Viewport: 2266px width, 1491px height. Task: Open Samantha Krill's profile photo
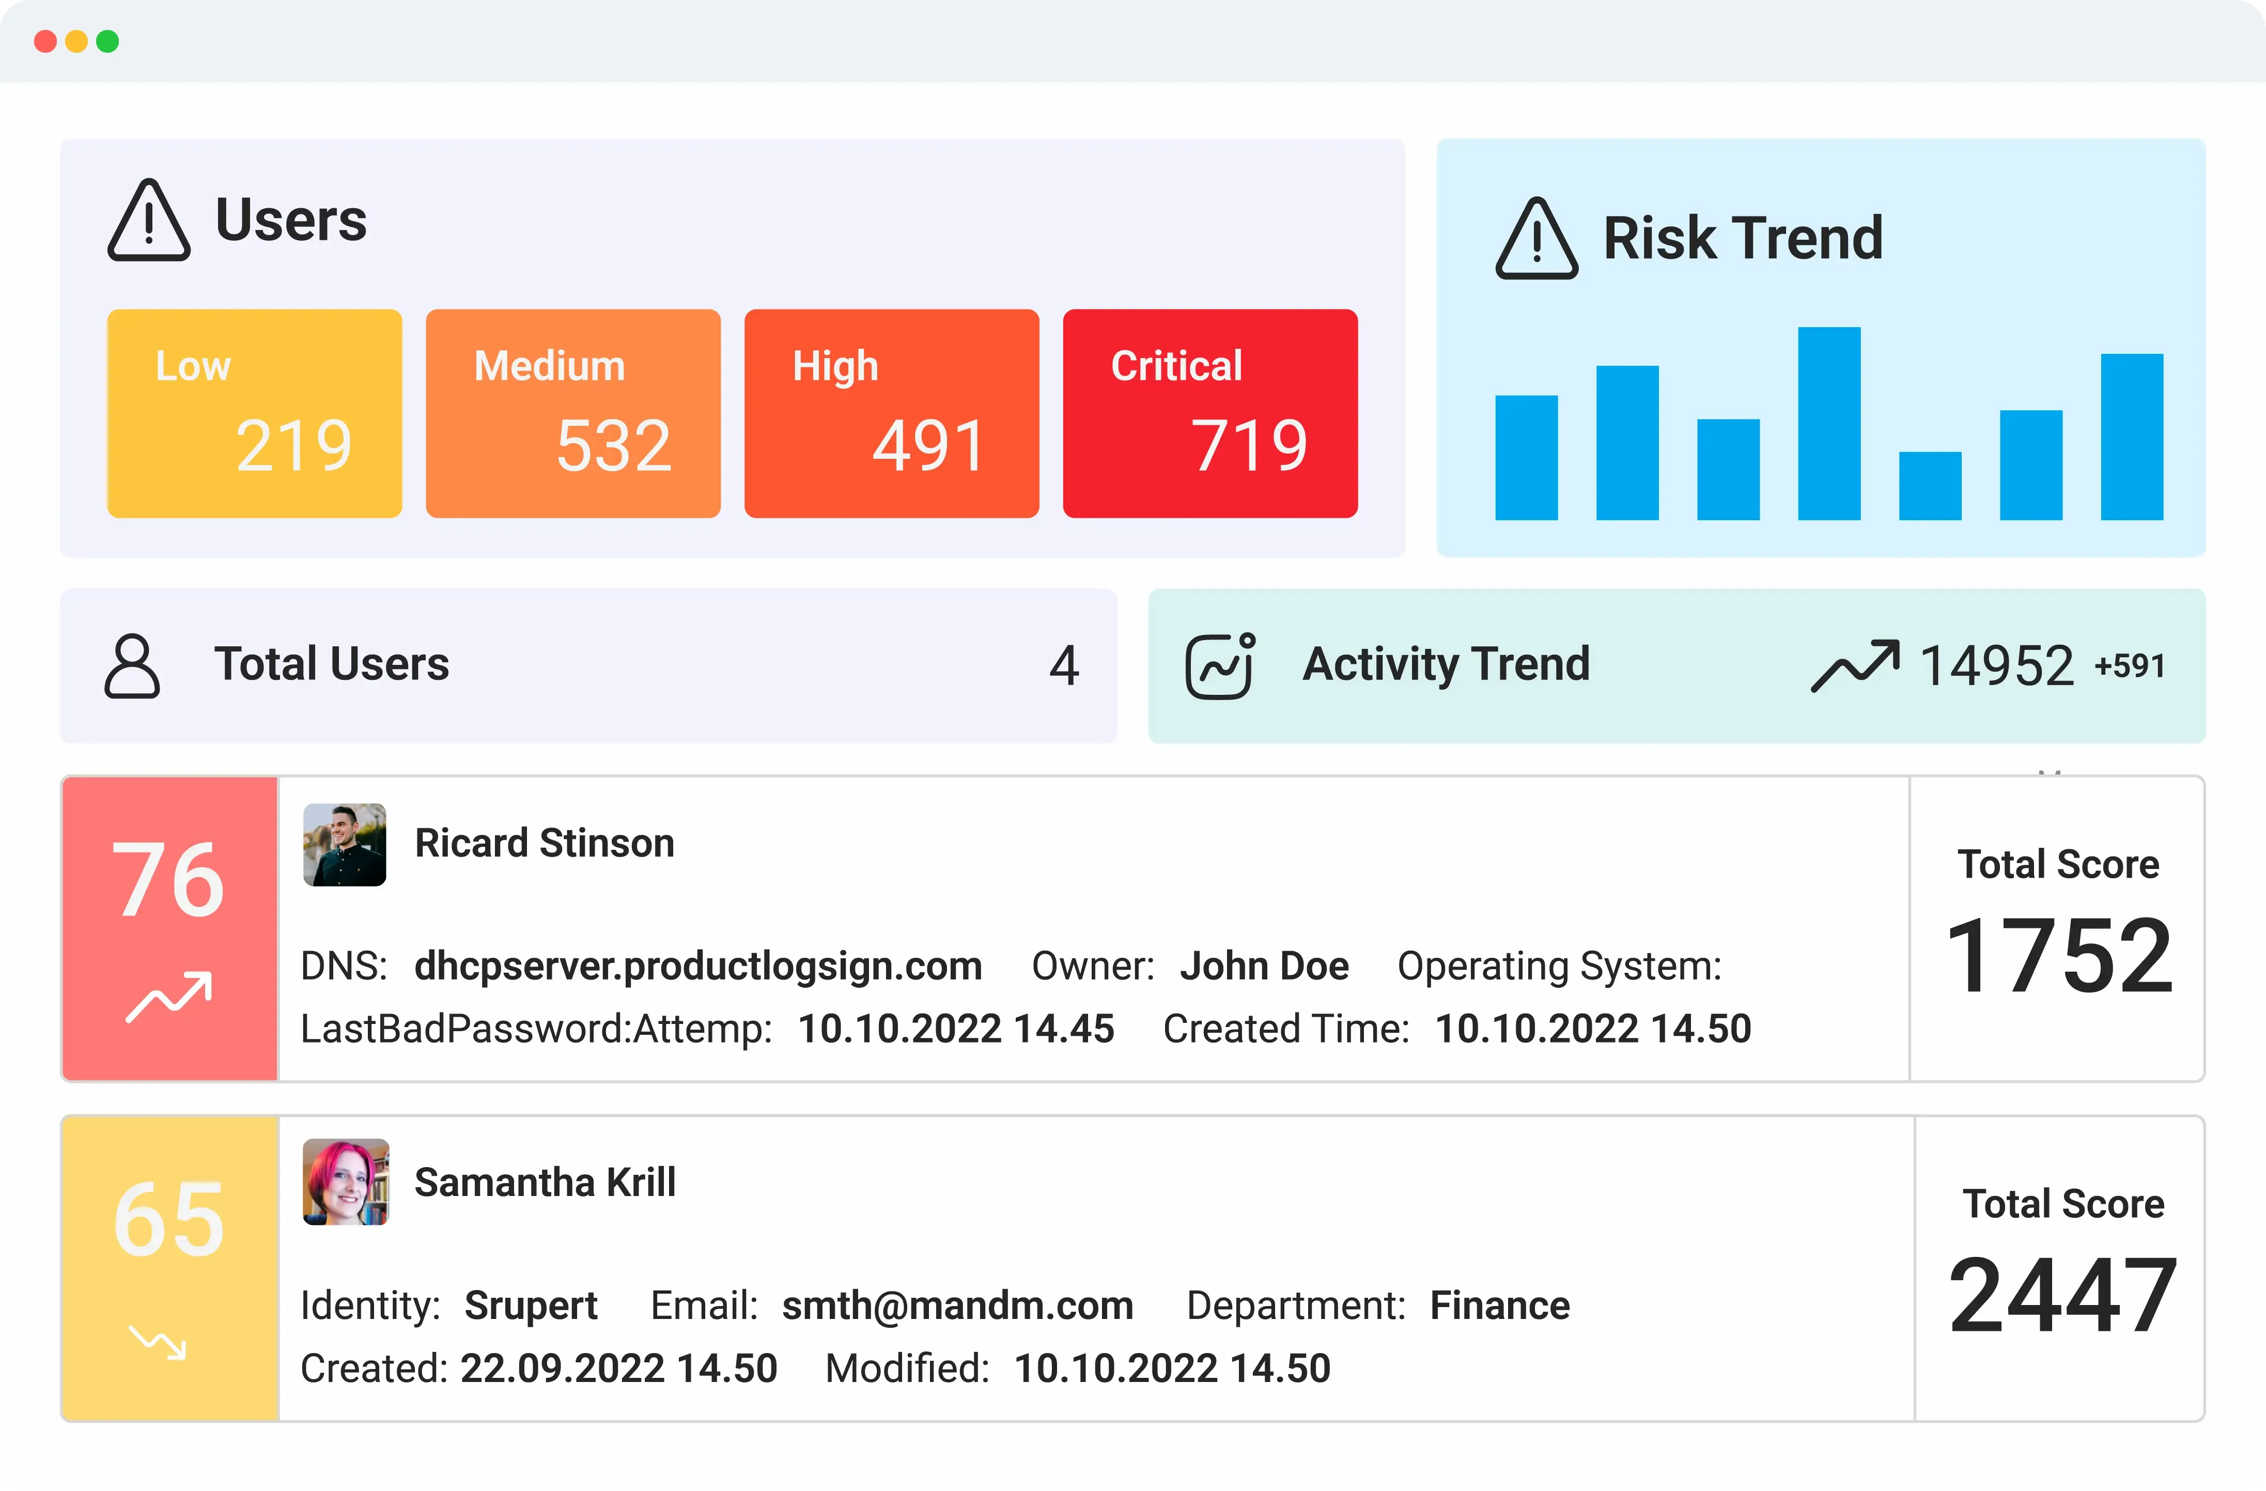[x=346, y=1182]
